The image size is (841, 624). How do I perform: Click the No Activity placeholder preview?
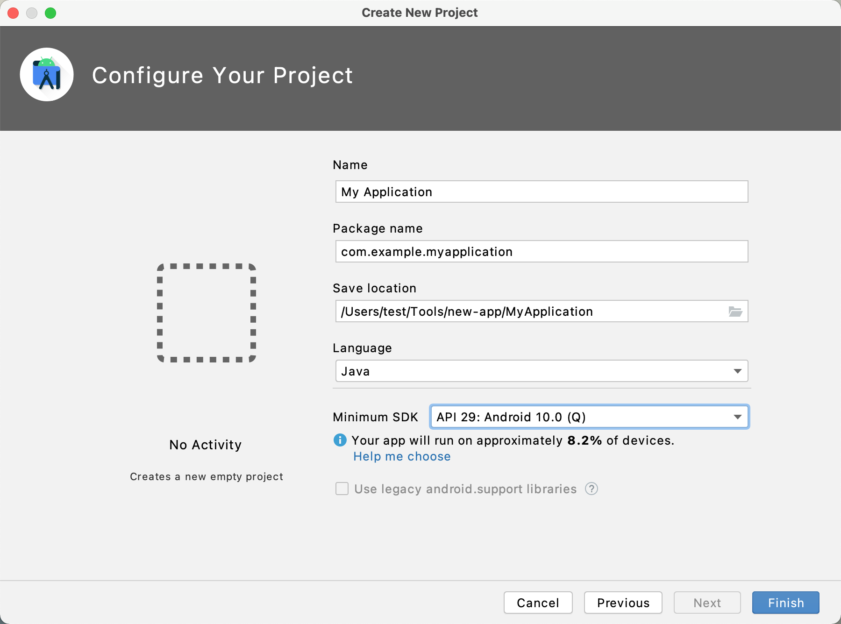[206, 445]
